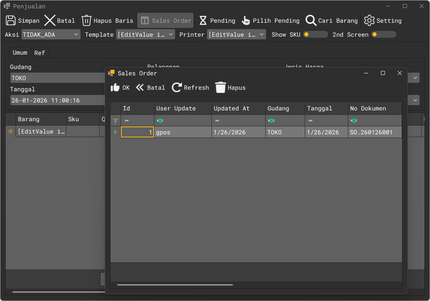This screenshot has height=301, width=430.
Task: Select the Umum tab
Action: [x=20, y=53]
